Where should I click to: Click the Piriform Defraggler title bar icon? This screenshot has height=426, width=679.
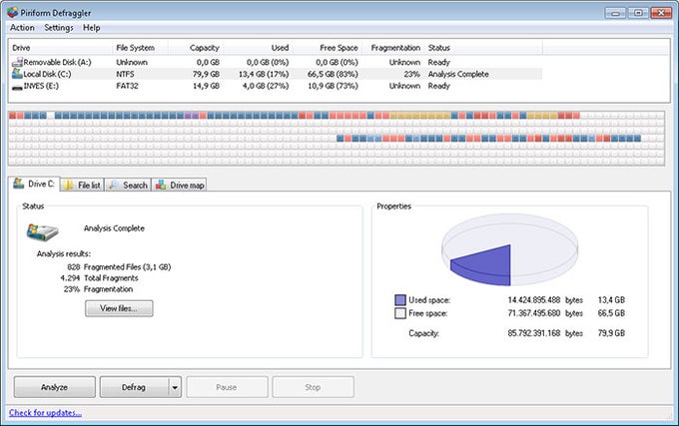[13, 12]
